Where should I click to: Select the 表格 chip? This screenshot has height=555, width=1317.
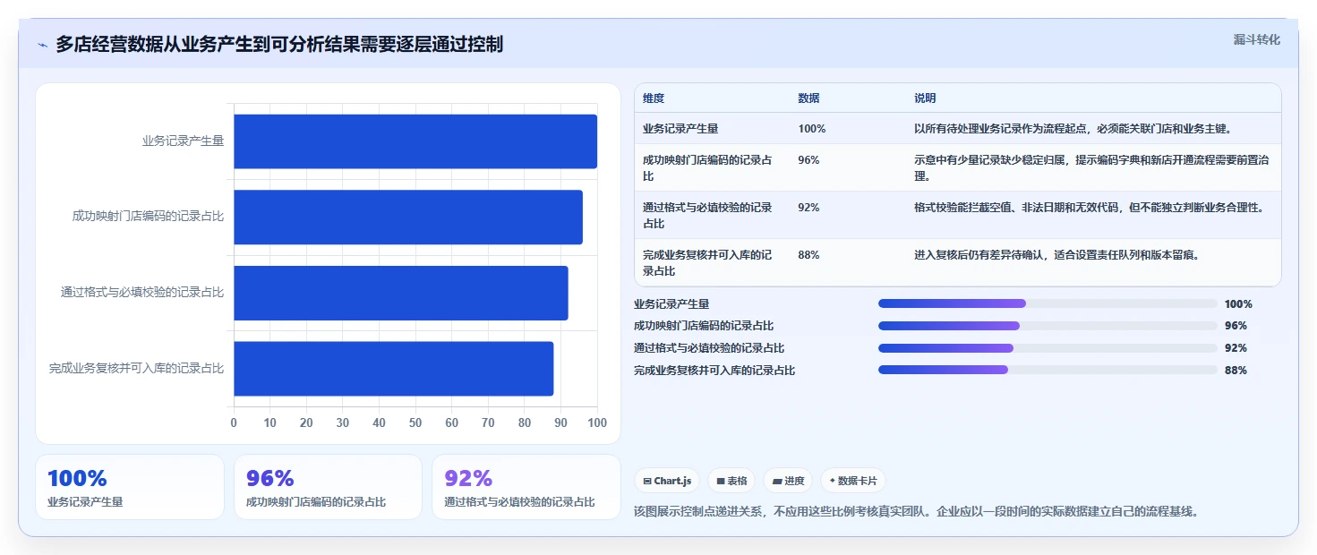coord(731,481)
